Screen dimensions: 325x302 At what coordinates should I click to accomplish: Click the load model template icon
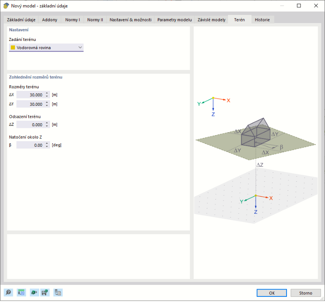[x=34, y=293]
